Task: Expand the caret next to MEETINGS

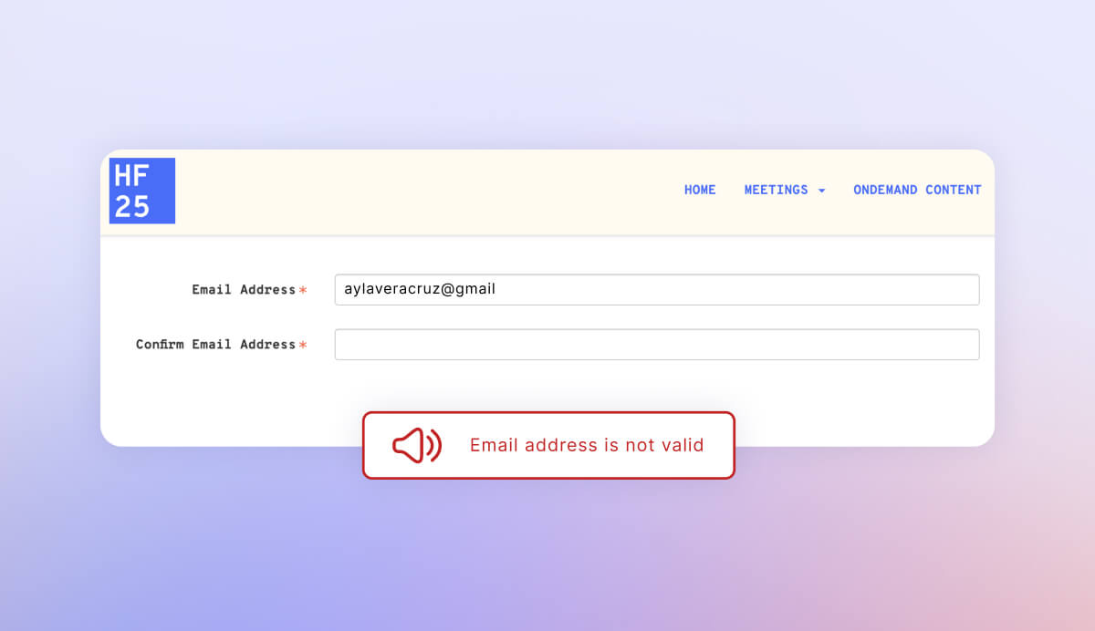Action: [x=821, y=191]
